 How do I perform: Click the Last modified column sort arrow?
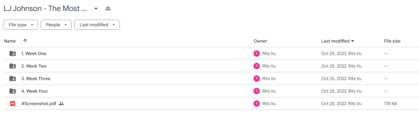pos(353,41)
